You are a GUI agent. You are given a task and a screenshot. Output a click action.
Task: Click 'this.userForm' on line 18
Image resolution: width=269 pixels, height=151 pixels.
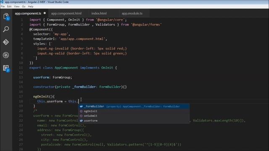pos(50,102)
